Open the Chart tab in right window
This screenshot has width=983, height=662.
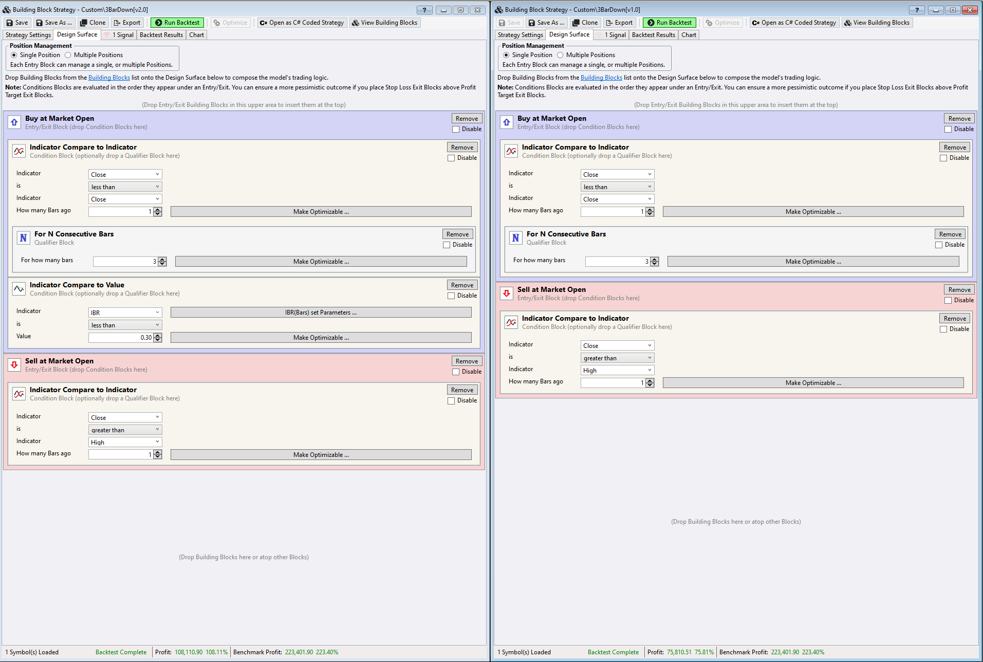[689, 35]
